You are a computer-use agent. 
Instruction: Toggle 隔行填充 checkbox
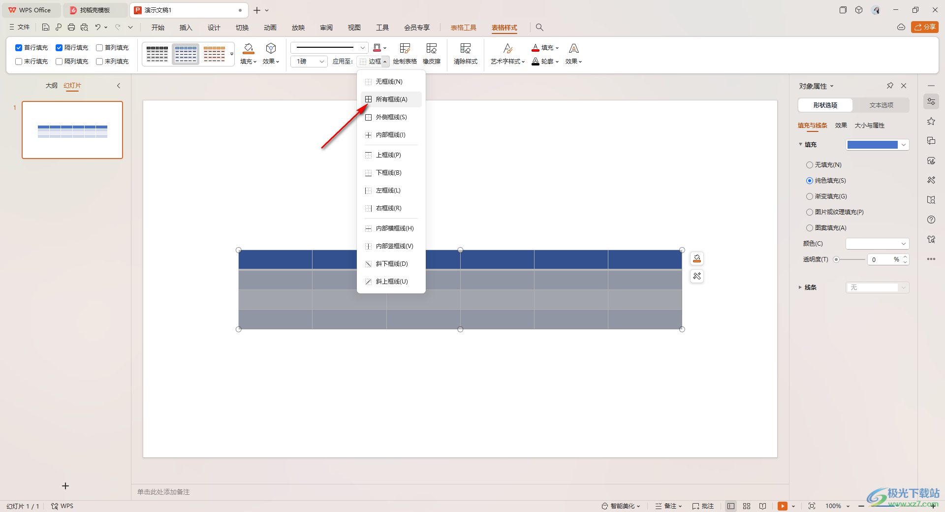point(59,48)
